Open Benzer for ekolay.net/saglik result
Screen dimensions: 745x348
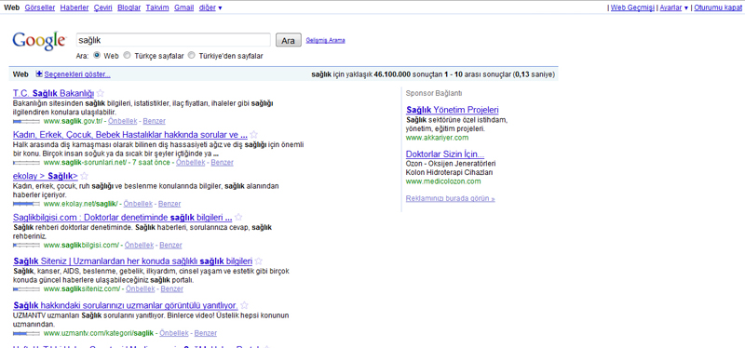coord(169,204)
